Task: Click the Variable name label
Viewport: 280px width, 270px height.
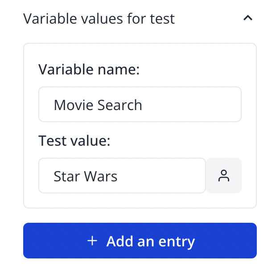Action: point(89,70)
